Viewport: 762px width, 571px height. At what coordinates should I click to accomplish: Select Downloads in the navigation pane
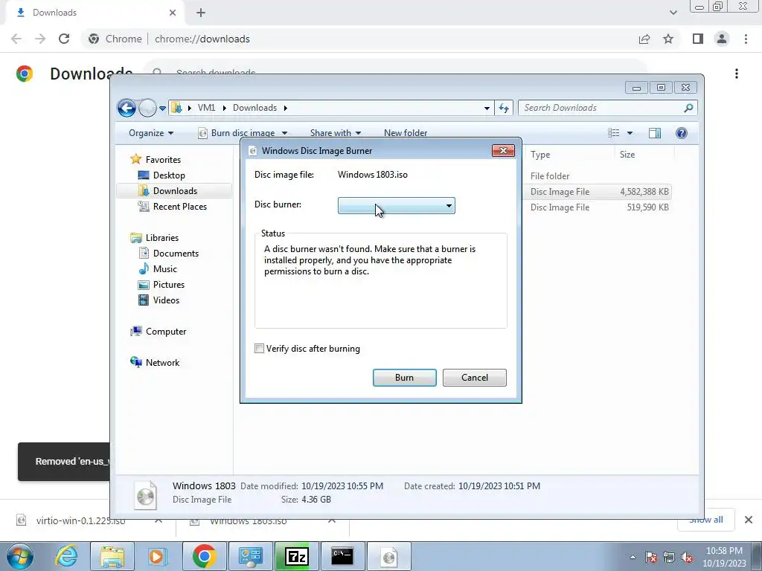tap(175, 191)
